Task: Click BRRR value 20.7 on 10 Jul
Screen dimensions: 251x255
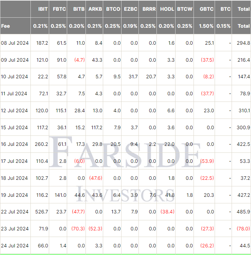Action: (x=151, y=77)
